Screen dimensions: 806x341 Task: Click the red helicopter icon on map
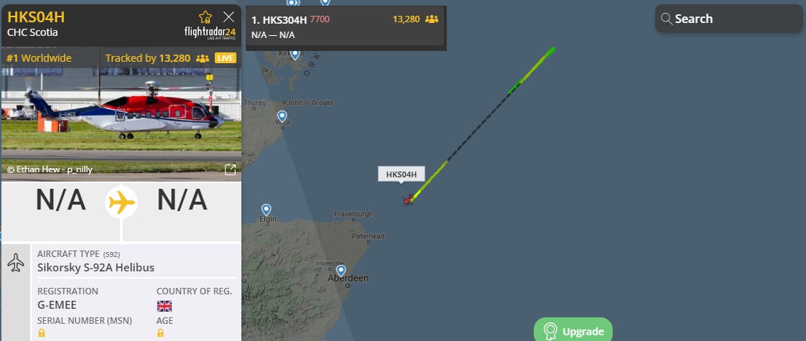[x=409, y=200]
